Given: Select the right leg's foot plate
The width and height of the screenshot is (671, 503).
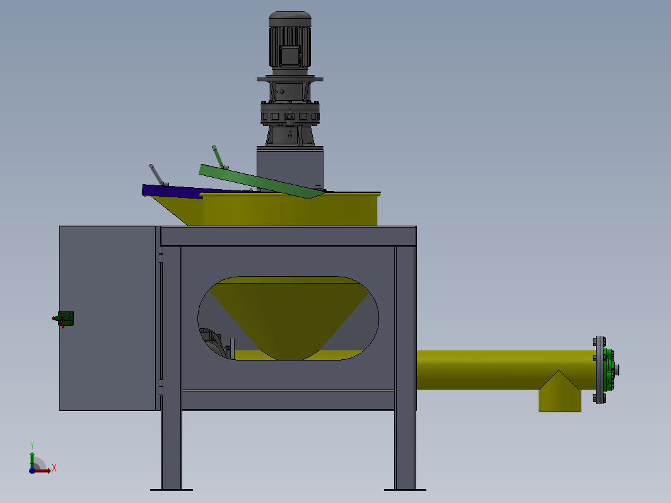Looking at the screenshot, I should point(405,490).
